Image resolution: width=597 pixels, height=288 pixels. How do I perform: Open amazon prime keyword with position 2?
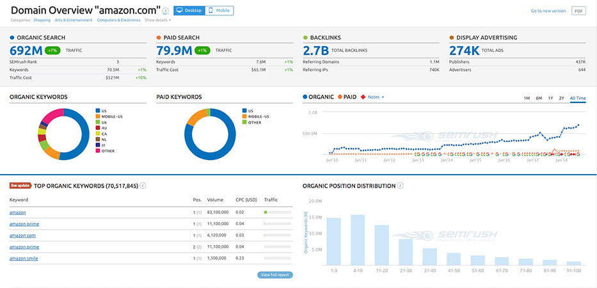(x=24, y=247)
